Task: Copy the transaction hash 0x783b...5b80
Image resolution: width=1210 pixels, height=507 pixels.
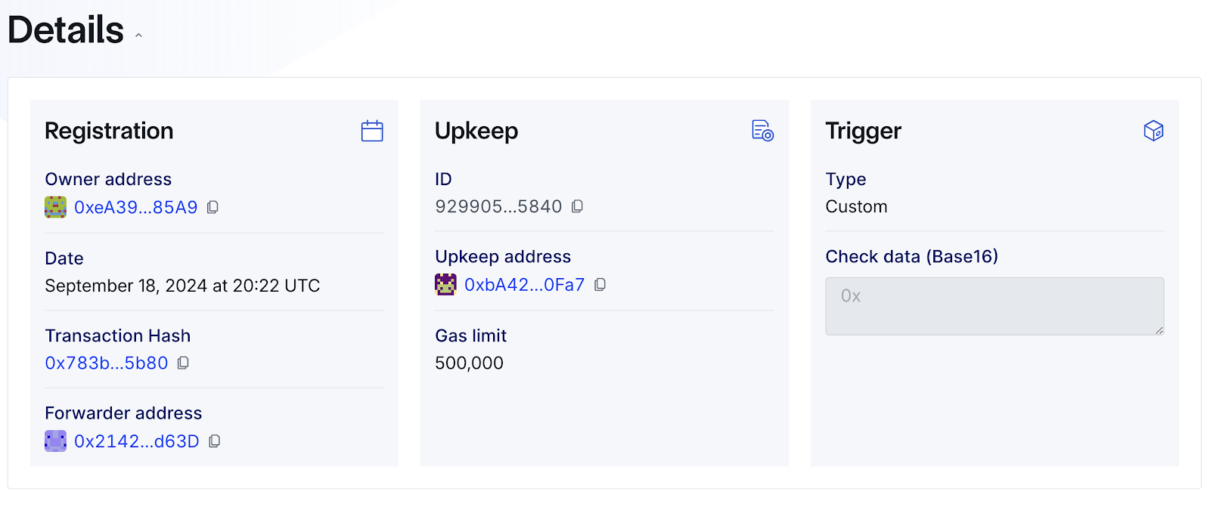Action: pyautogui.click(x=183, y=363)
